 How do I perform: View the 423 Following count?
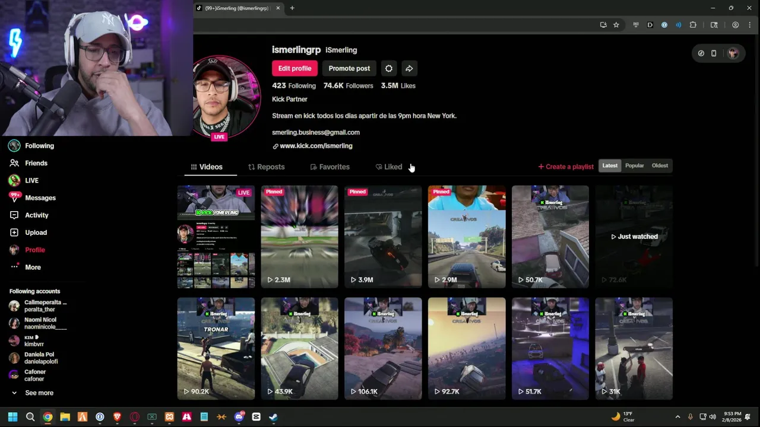click(294, 86)
